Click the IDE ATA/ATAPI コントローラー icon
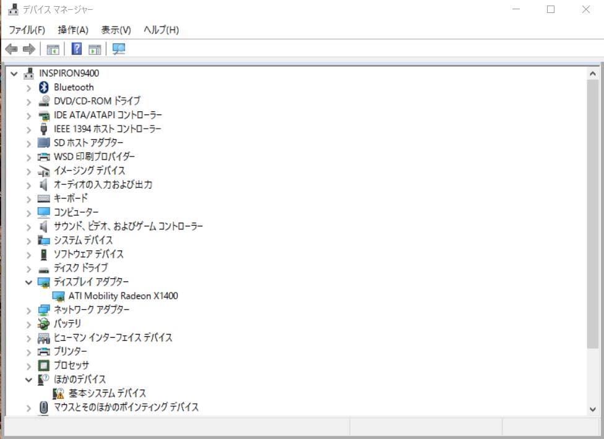 pyautogui.click(x=44, y=115)
